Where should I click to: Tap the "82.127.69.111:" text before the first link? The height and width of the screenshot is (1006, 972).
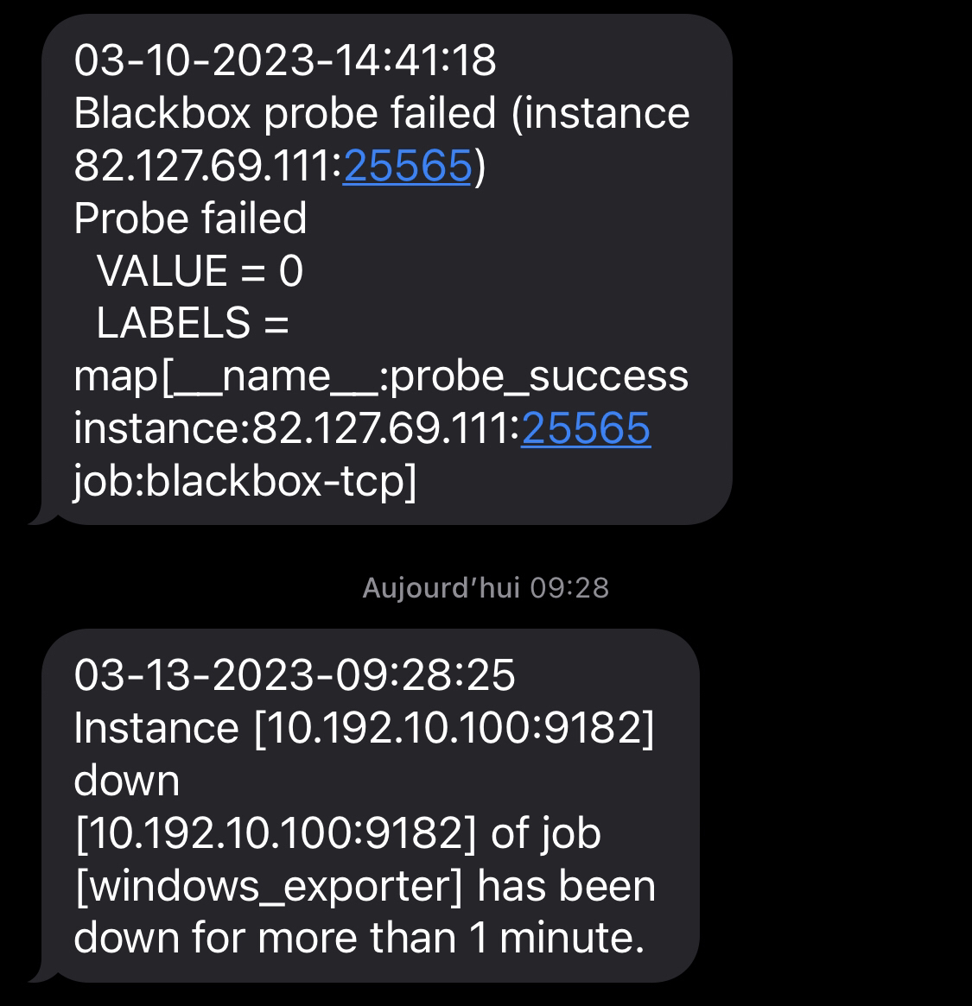pos(207,166)
